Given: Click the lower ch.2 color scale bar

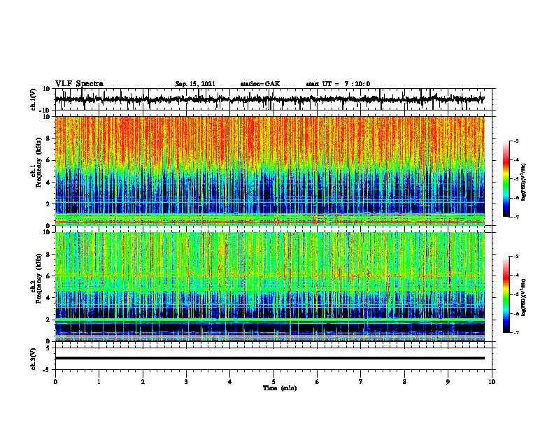Looking at the screenshot, I should [x=506, y=294].
